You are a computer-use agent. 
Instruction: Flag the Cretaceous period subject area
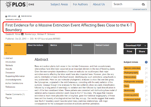click(146, 99)
